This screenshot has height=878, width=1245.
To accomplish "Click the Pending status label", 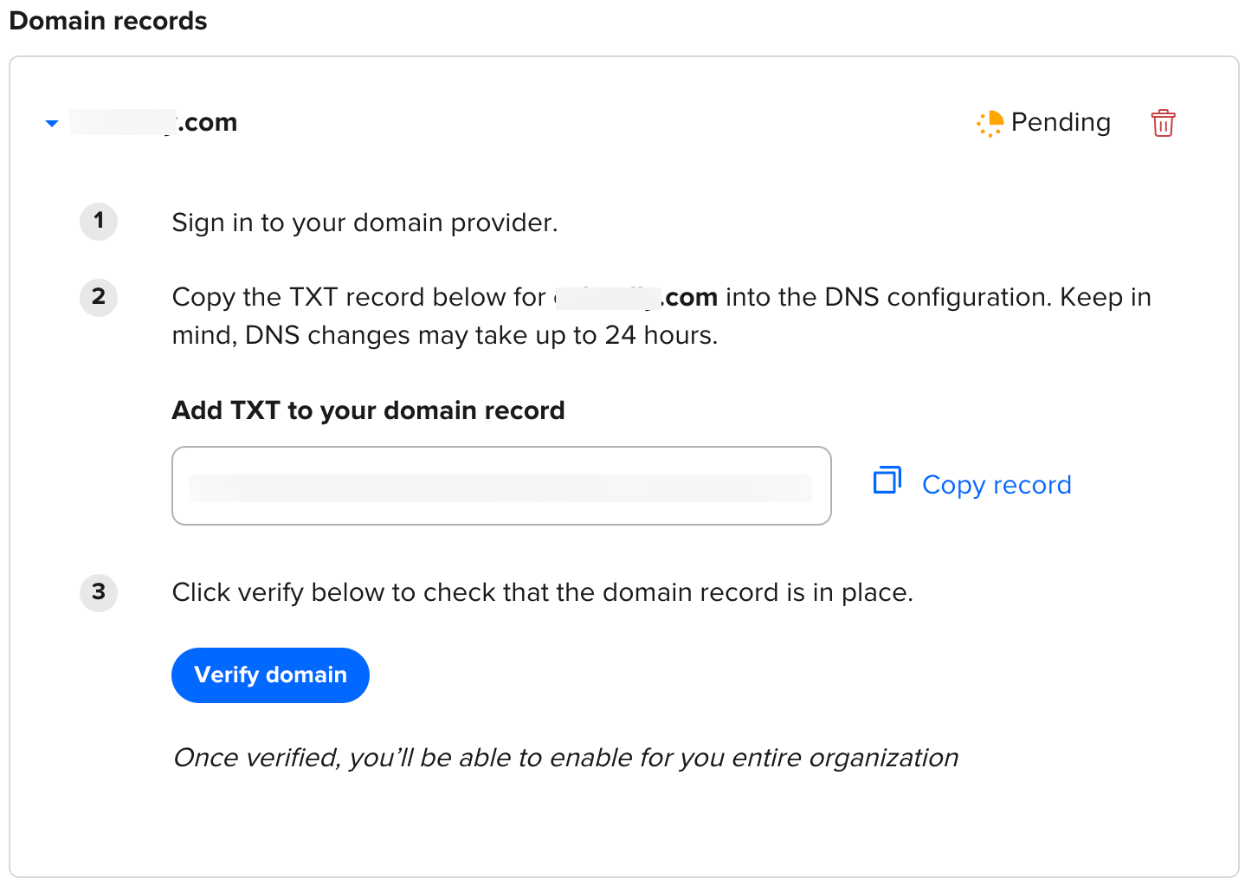I will 1061,122.
